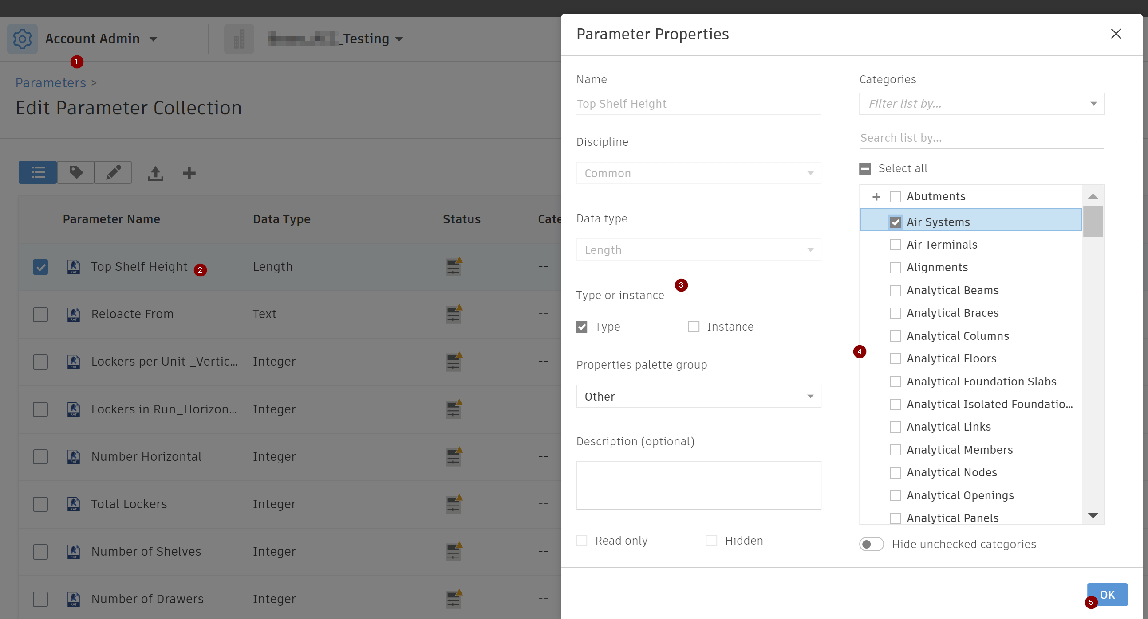Open Properties palette group dropdown
The width and height of the screenshot is (1148, 619).
point(698,396)
